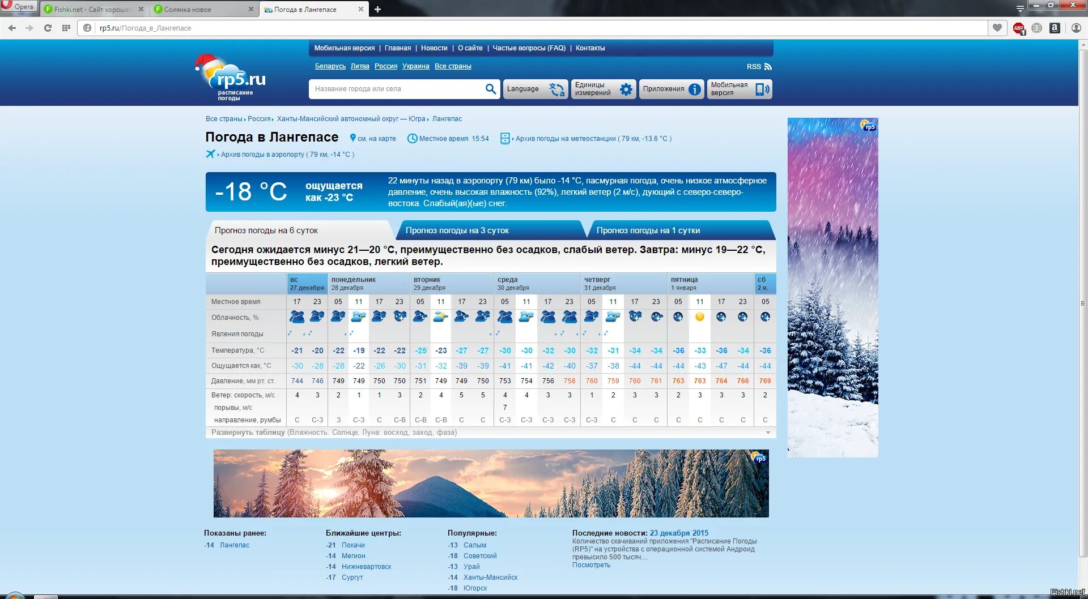The image size is (1088, 599).
Task: Open 'Нижневартовск' nearby city link
Action: point(366,567)
